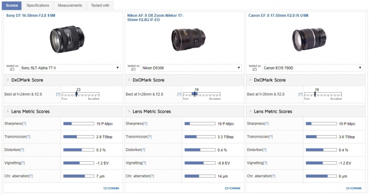The image size is (369, 195).
Task: Open the Canon EF-S 17-55mm f/2.8 IS USM link
Action: tap(278, 15)
